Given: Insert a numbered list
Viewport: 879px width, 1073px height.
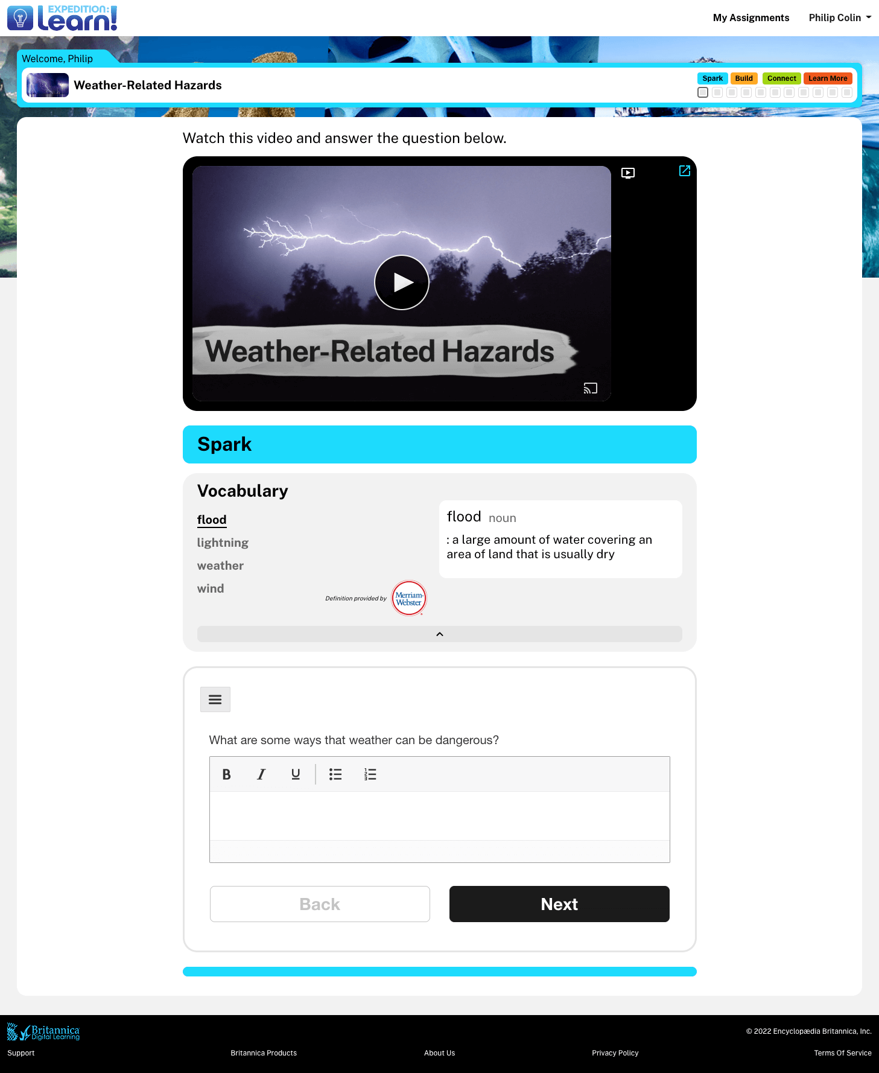Looking at the screenshot, I should tap(370, 774).
